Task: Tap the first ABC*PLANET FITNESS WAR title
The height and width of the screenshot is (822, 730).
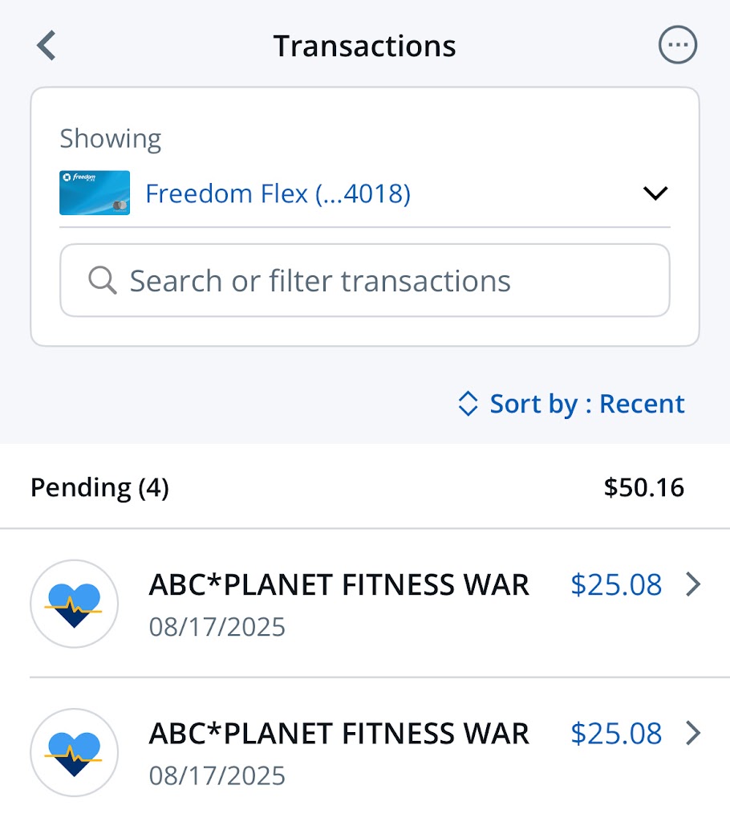Action: click(x=339, y=585)
